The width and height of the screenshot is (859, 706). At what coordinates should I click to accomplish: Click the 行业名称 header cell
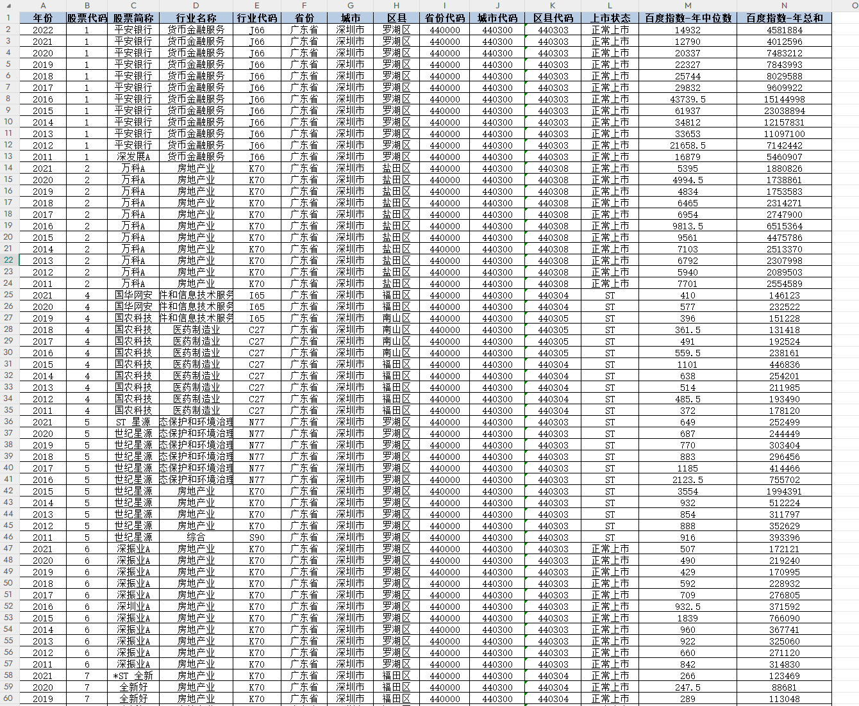click(x=196, y=18)
